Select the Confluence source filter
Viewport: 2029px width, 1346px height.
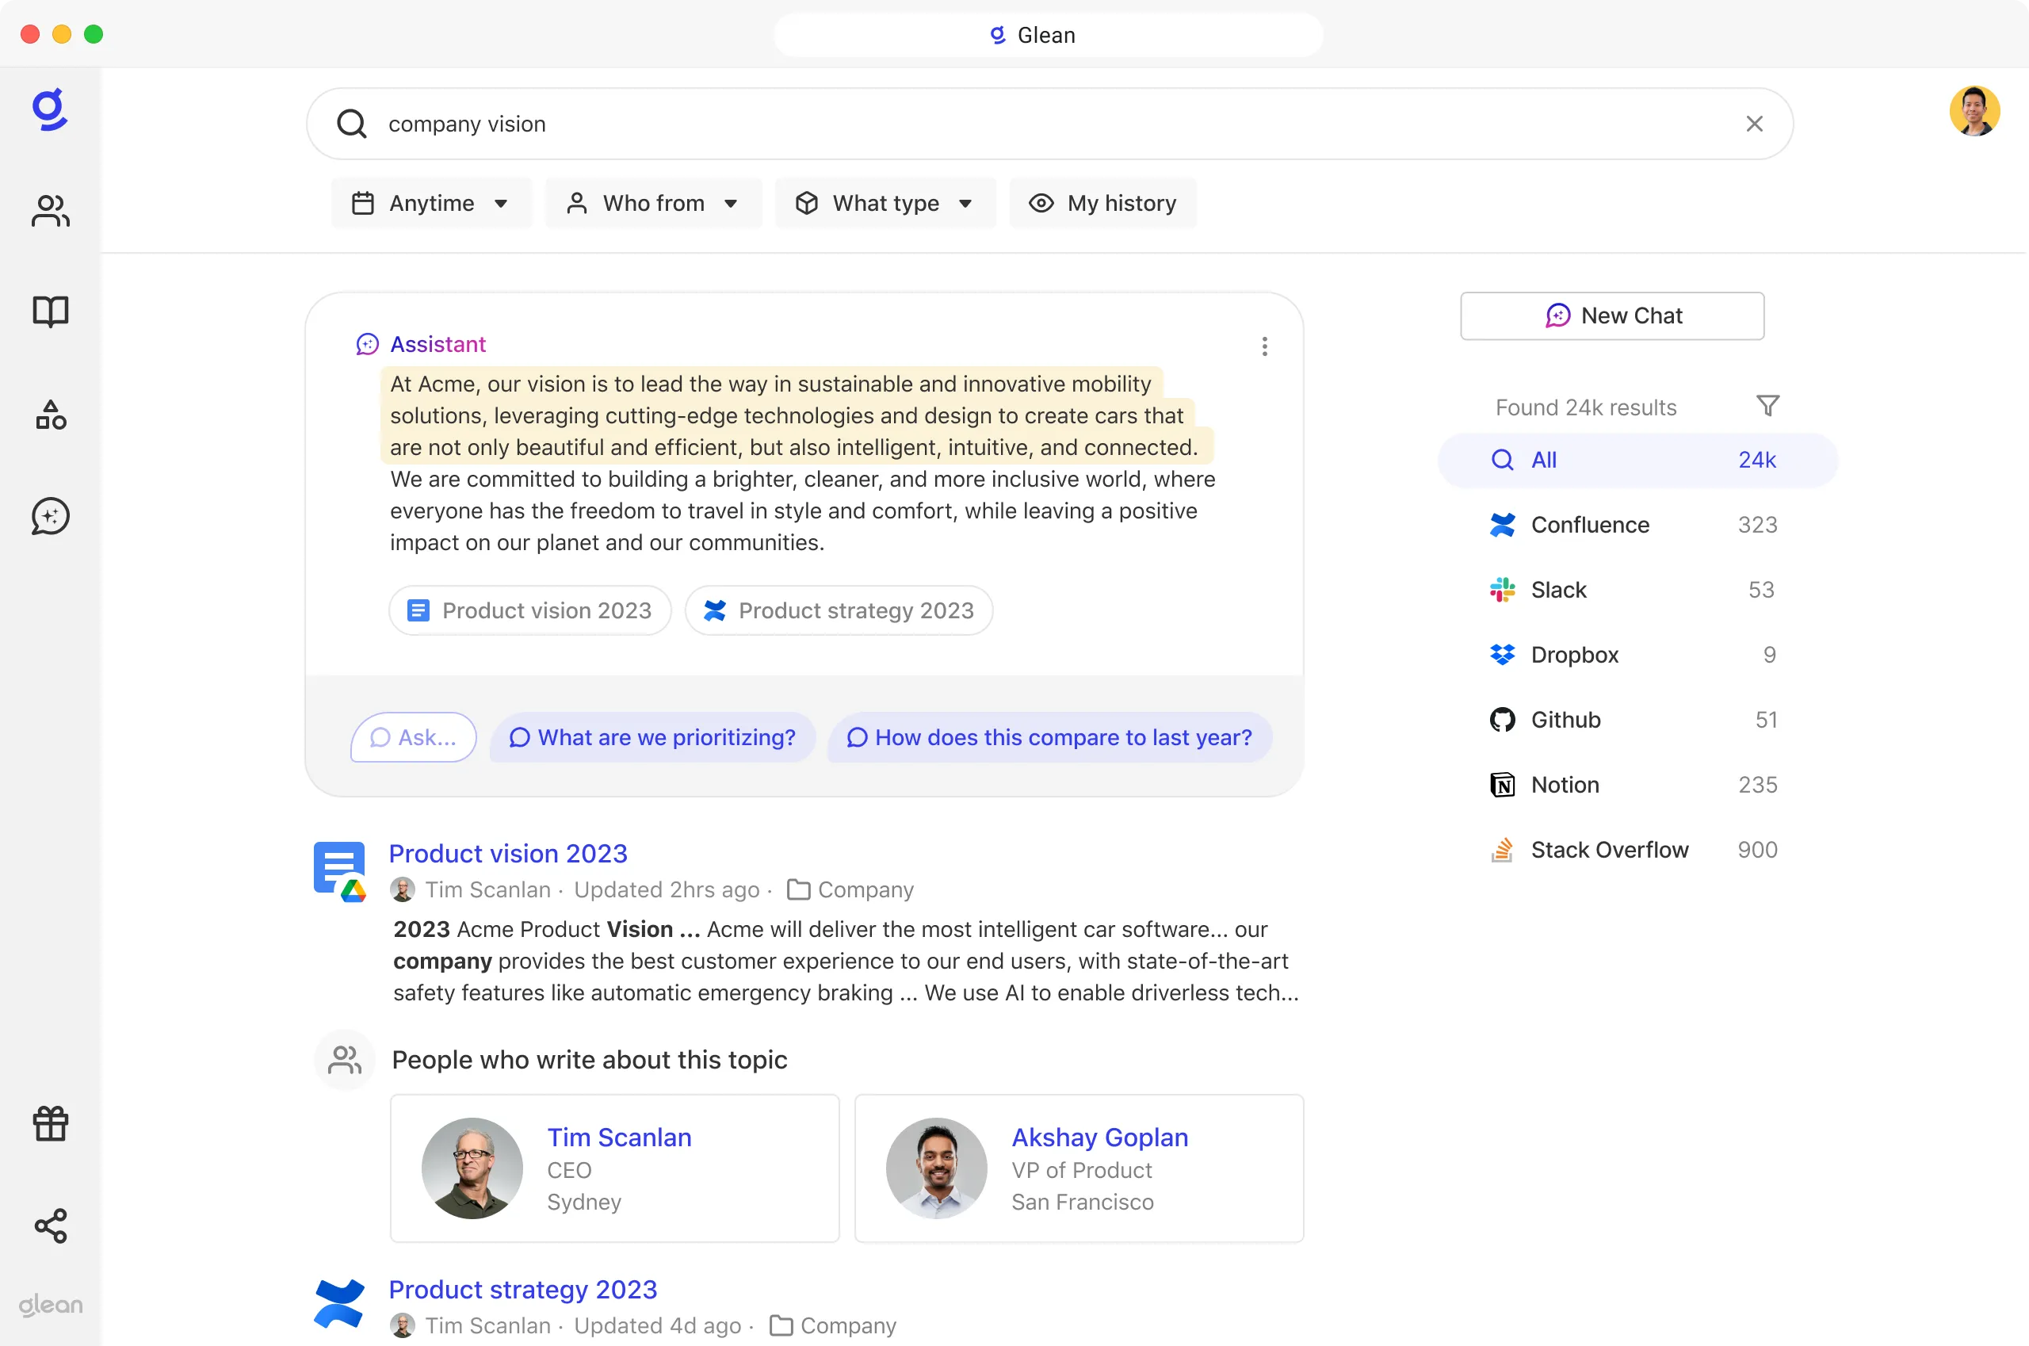(x=1591, y=525)
